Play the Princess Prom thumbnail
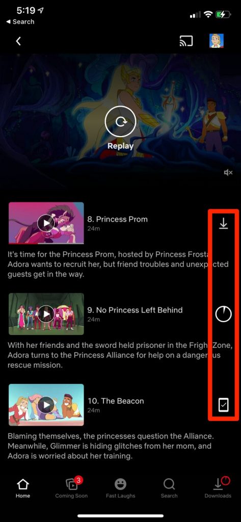Viewport: 241px width, 522px height. (46, 223)
